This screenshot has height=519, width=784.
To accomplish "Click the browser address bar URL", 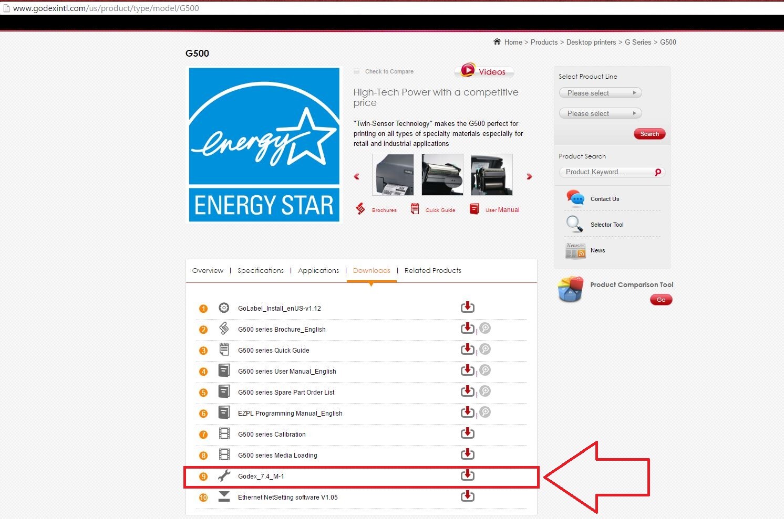I will coord(106,8).
